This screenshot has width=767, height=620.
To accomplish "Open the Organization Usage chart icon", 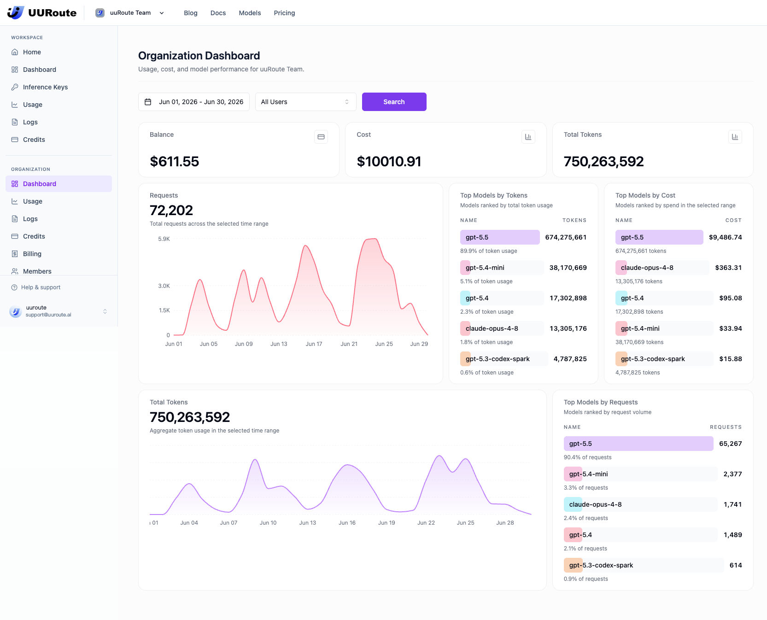I will [x=15, y=201].
